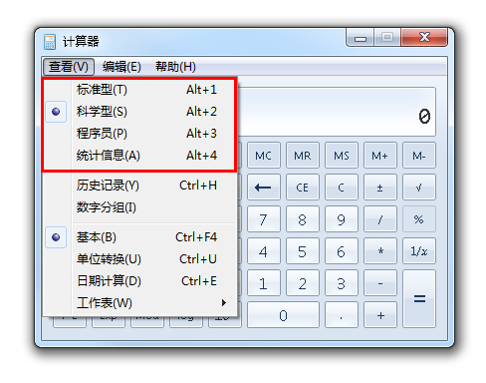Click digit 7 on keypad

[x=264, y=219]
